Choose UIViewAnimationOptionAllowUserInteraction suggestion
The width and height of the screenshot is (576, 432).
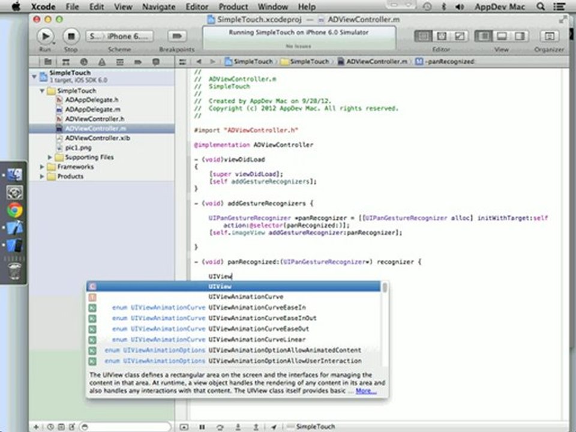(x=233, y=361)
